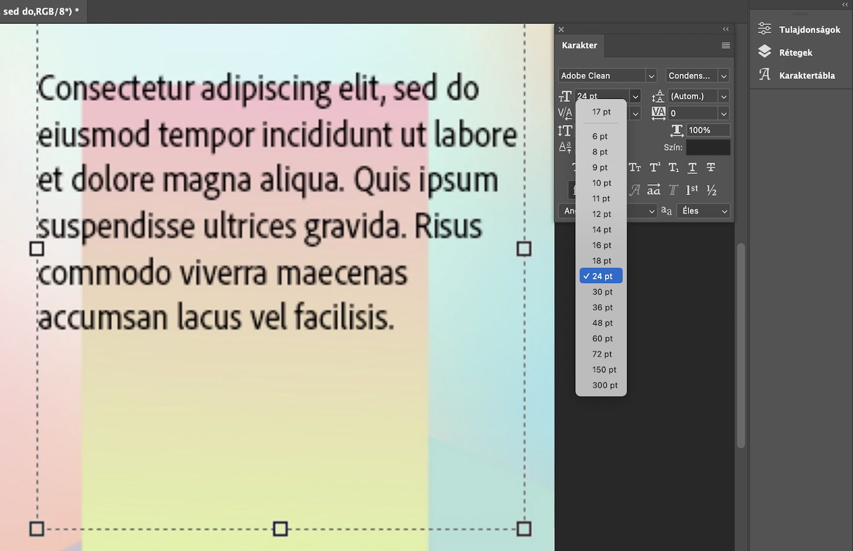Click the font size icon
The image size is (853, 551).
pos(565,96)
